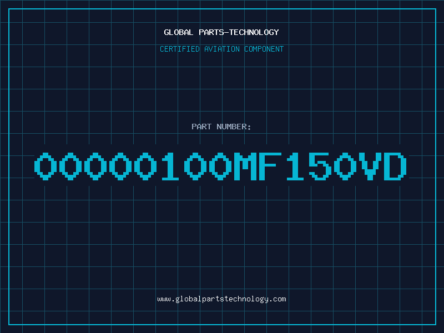Click the digit 5 in part number
Screen dimensions: 444x333
(320, 167)
